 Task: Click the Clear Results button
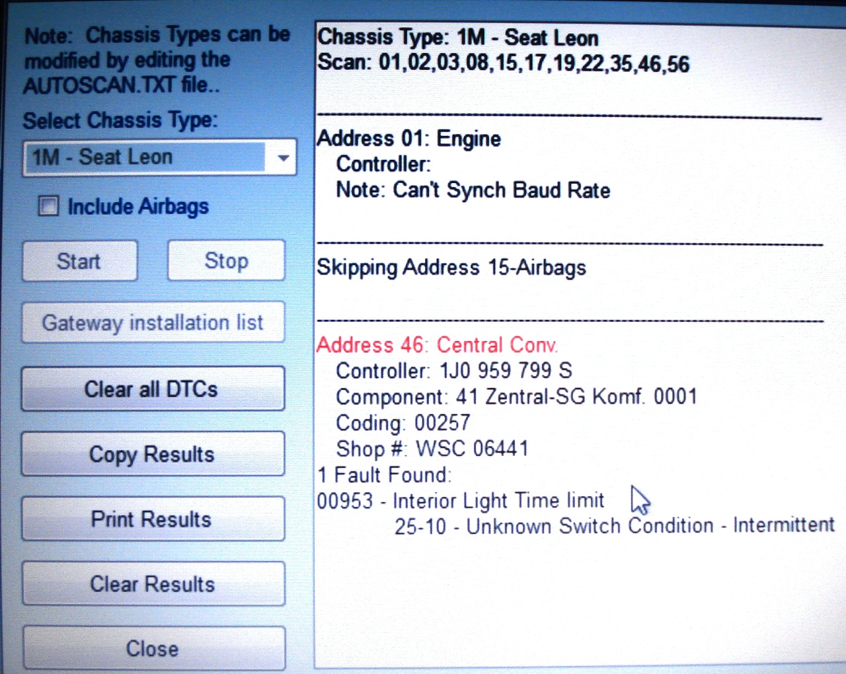[153, 583]
